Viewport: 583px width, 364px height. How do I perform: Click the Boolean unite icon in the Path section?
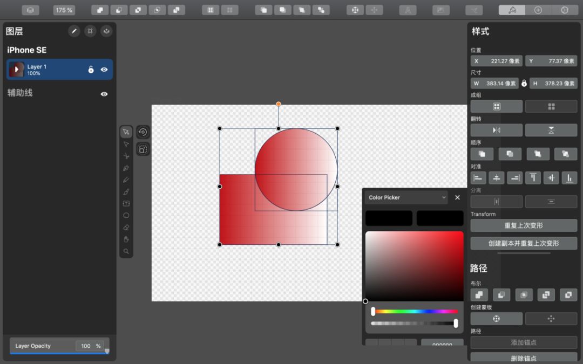479,294
